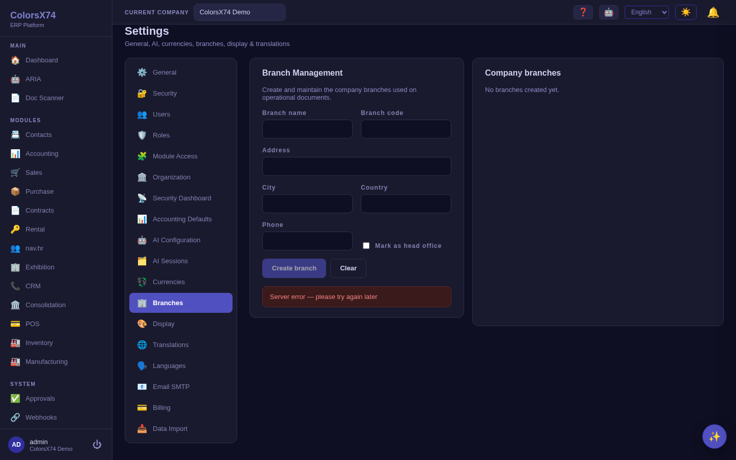The image size is (736, 460).
Task: Check Mark as head office
Action: click(x=366, y=246)
